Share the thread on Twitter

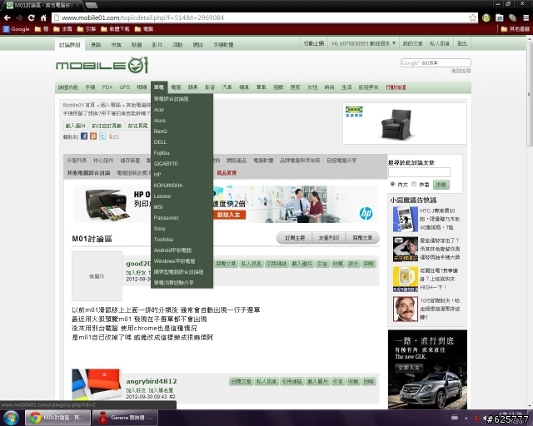[x=102, y=136]
